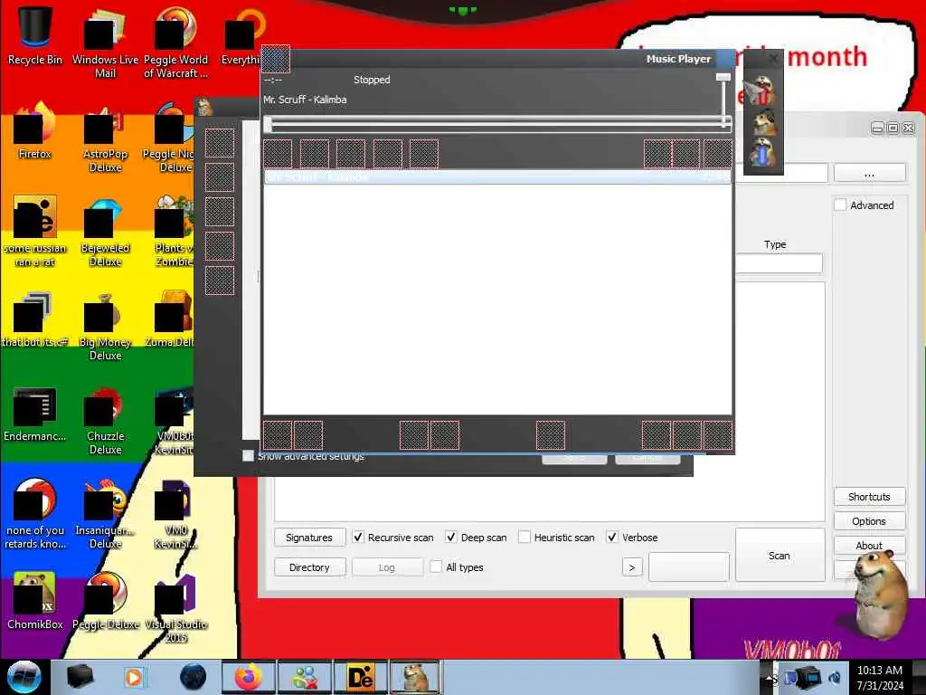Viewport: 926px width, 695px height.
Task: Select the Endermanc... desktop icon
Action: [35, 414]
